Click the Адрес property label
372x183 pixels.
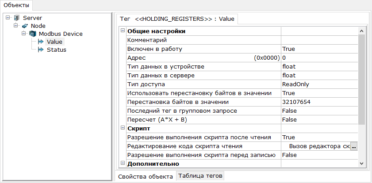(136, 58)
